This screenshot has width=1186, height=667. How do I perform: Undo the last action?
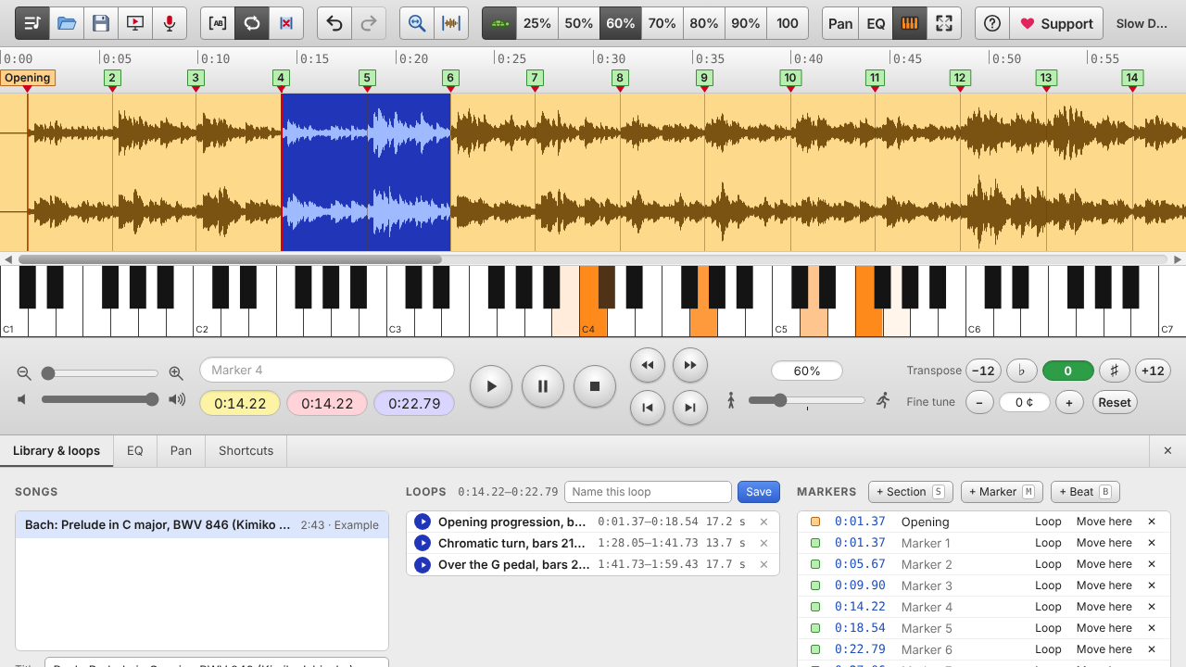click(334, 23)
